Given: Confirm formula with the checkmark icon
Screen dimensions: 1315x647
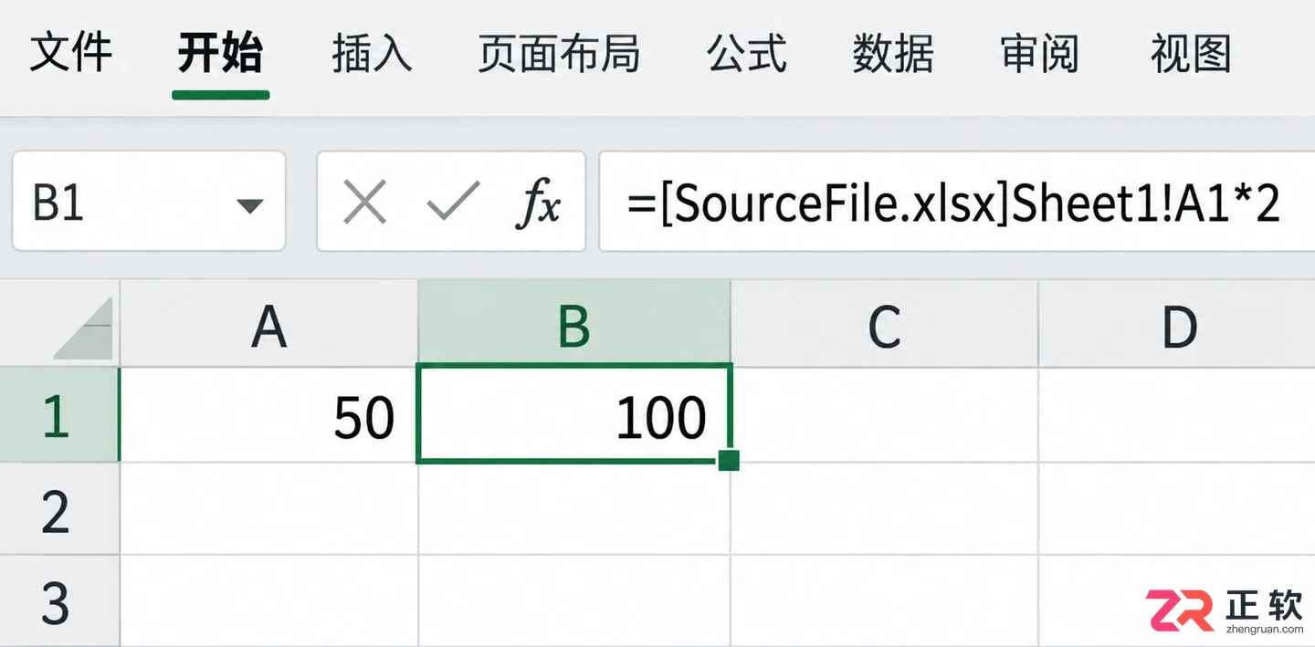Looking at the screenshot, I should click(x=454, y=202).
